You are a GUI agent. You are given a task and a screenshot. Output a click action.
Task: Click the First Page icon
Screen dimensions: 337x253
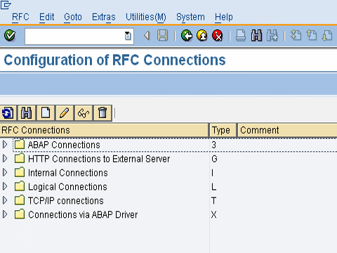(x=296, y=36)
